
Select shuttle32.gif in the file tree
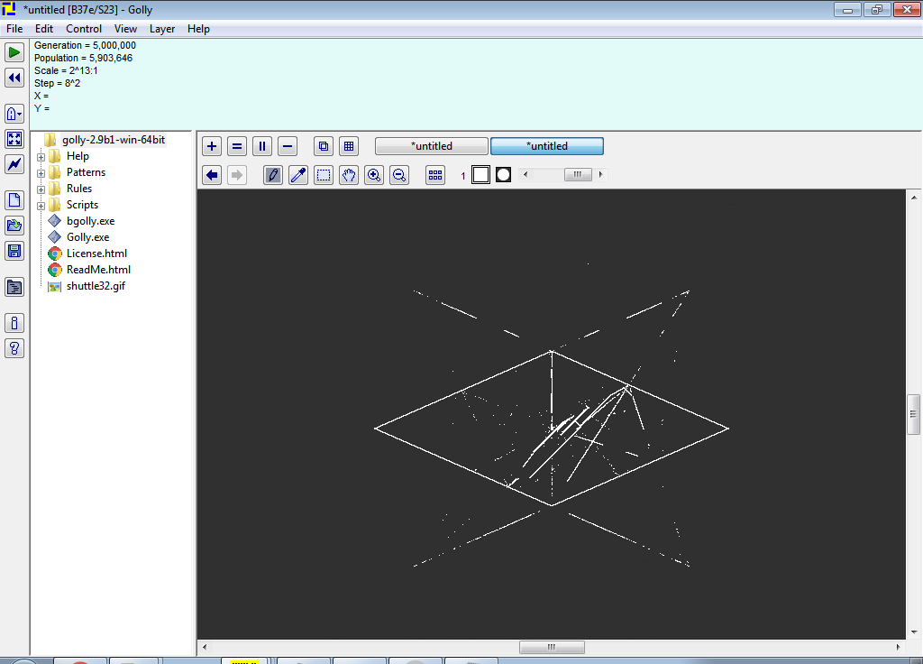click(96, 286)
